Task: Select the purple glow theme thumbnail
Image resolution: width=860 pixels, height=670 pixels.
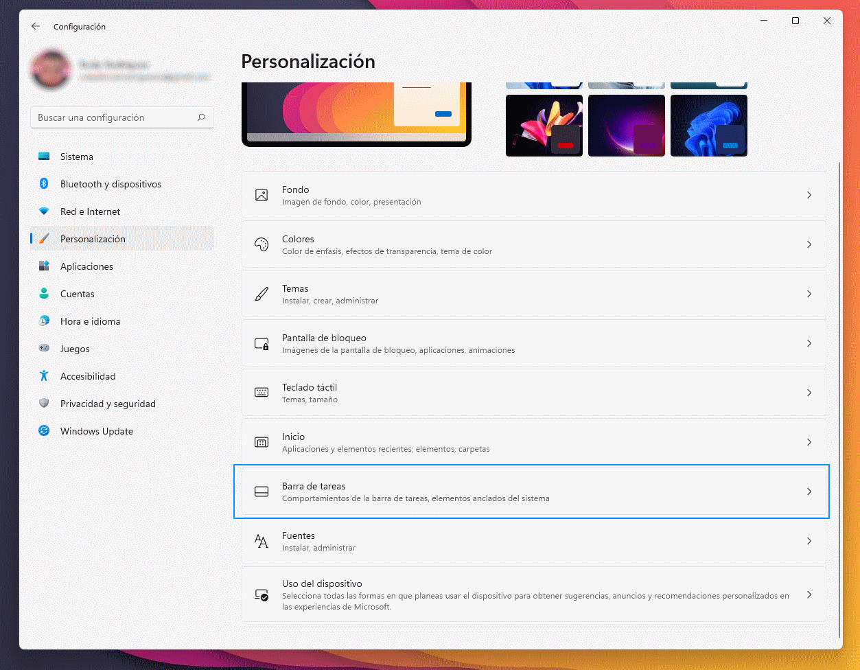Action: (627, 126)
